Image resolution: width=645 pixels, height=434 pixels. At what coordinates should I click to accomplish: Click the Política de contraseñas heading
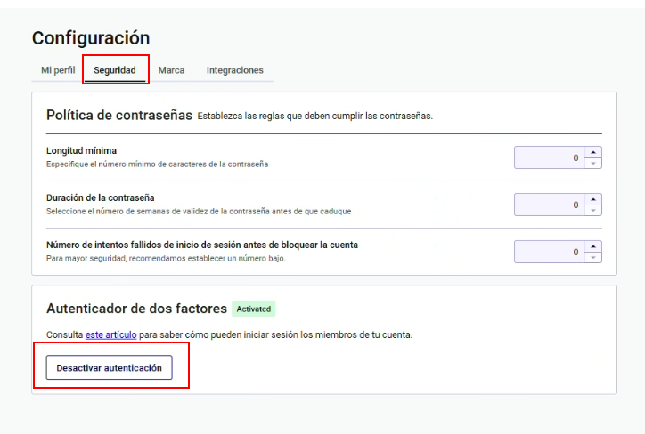coord(119,115)
